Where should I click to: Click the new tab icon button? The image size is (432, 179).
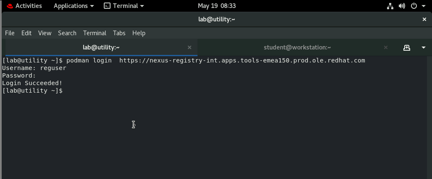tap(406, 47)
